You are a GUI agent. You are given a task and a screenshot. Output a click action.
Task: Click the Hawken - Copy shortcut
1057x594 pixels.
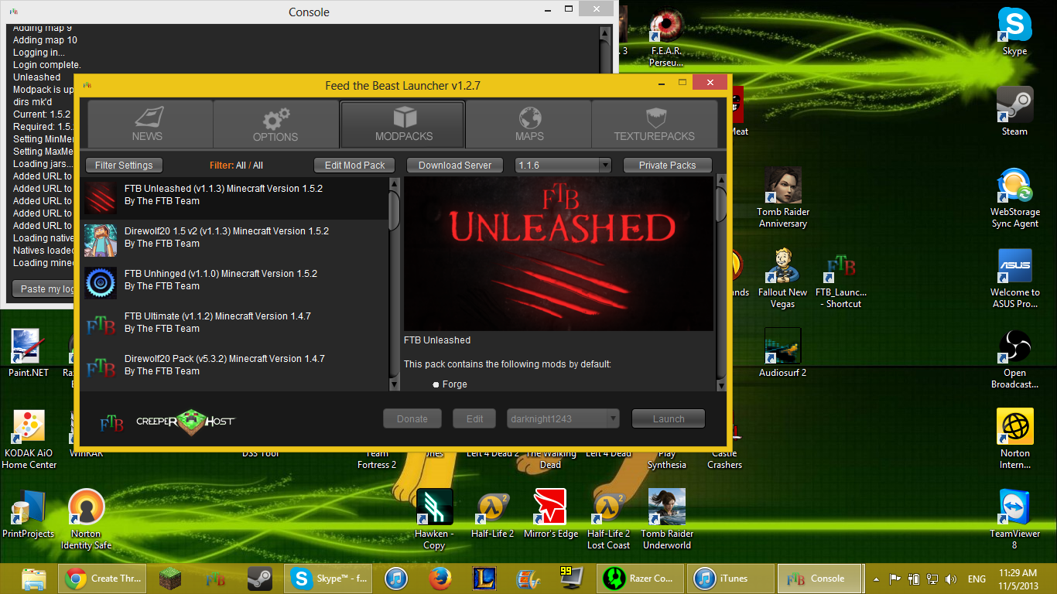click(x=434, y=519)
